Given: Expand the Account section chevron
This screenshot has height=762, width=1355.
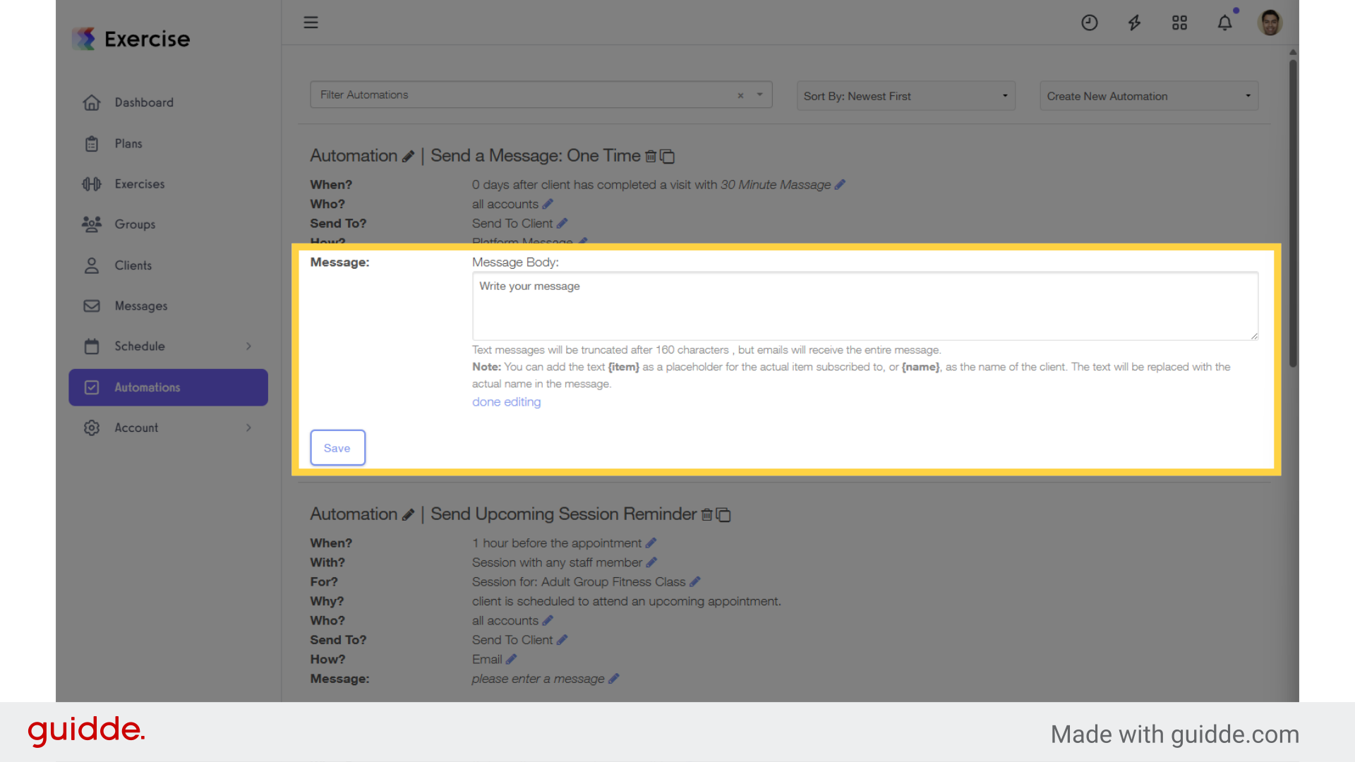Looking at the screenshot, I should point(248,428).
